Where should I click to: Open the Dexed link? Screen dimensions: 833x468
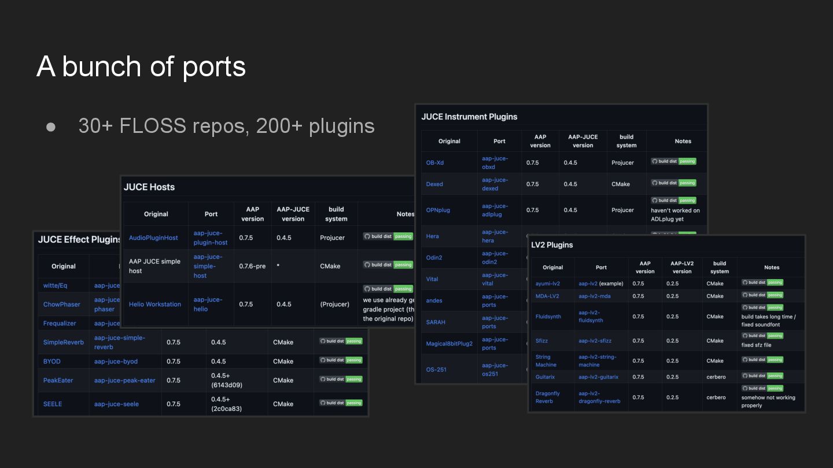point(434,184)
